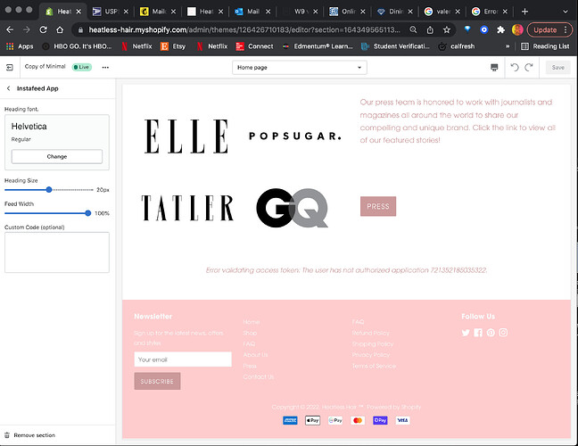Image resolution: width=578 pixels, height=446 pixels.
Task: Click the About Us footer link
Action: 255,355
